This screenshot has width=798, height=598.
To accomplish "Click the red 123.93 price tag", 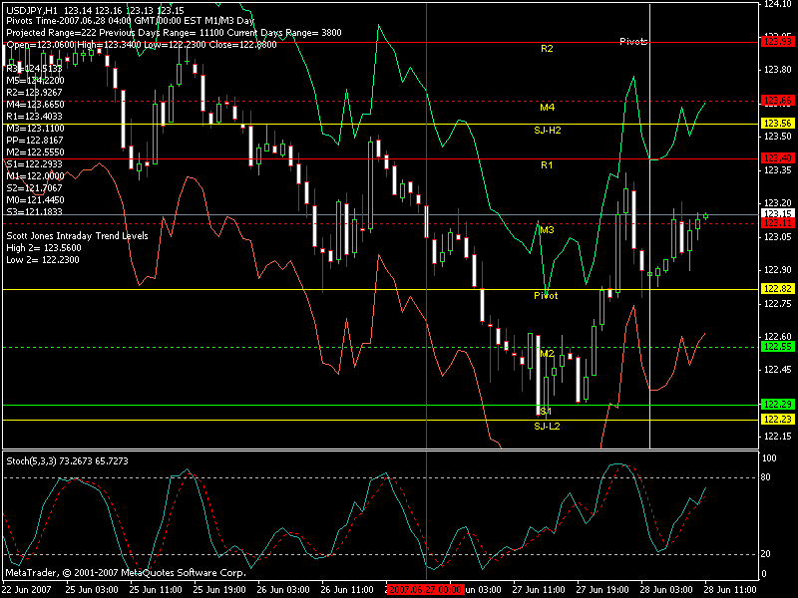I will click(x=776, y=42).
